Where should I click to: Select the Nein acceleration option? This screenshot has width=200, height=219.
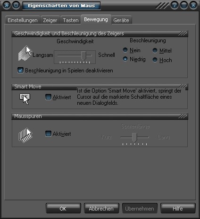click(125, 50)
